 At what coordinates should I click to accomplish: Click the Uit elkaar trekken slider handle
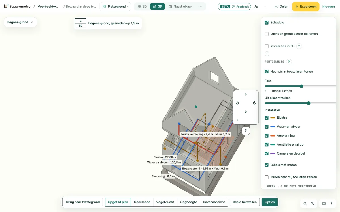pos(309,103)
